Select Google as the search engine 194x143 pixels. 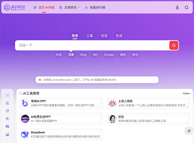(x=109, y=55)
